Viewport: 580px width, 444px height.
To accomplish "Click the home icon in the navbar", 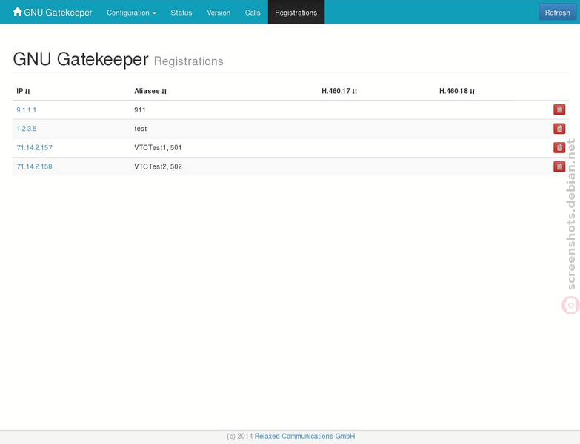I will click(x=17, y=12).
